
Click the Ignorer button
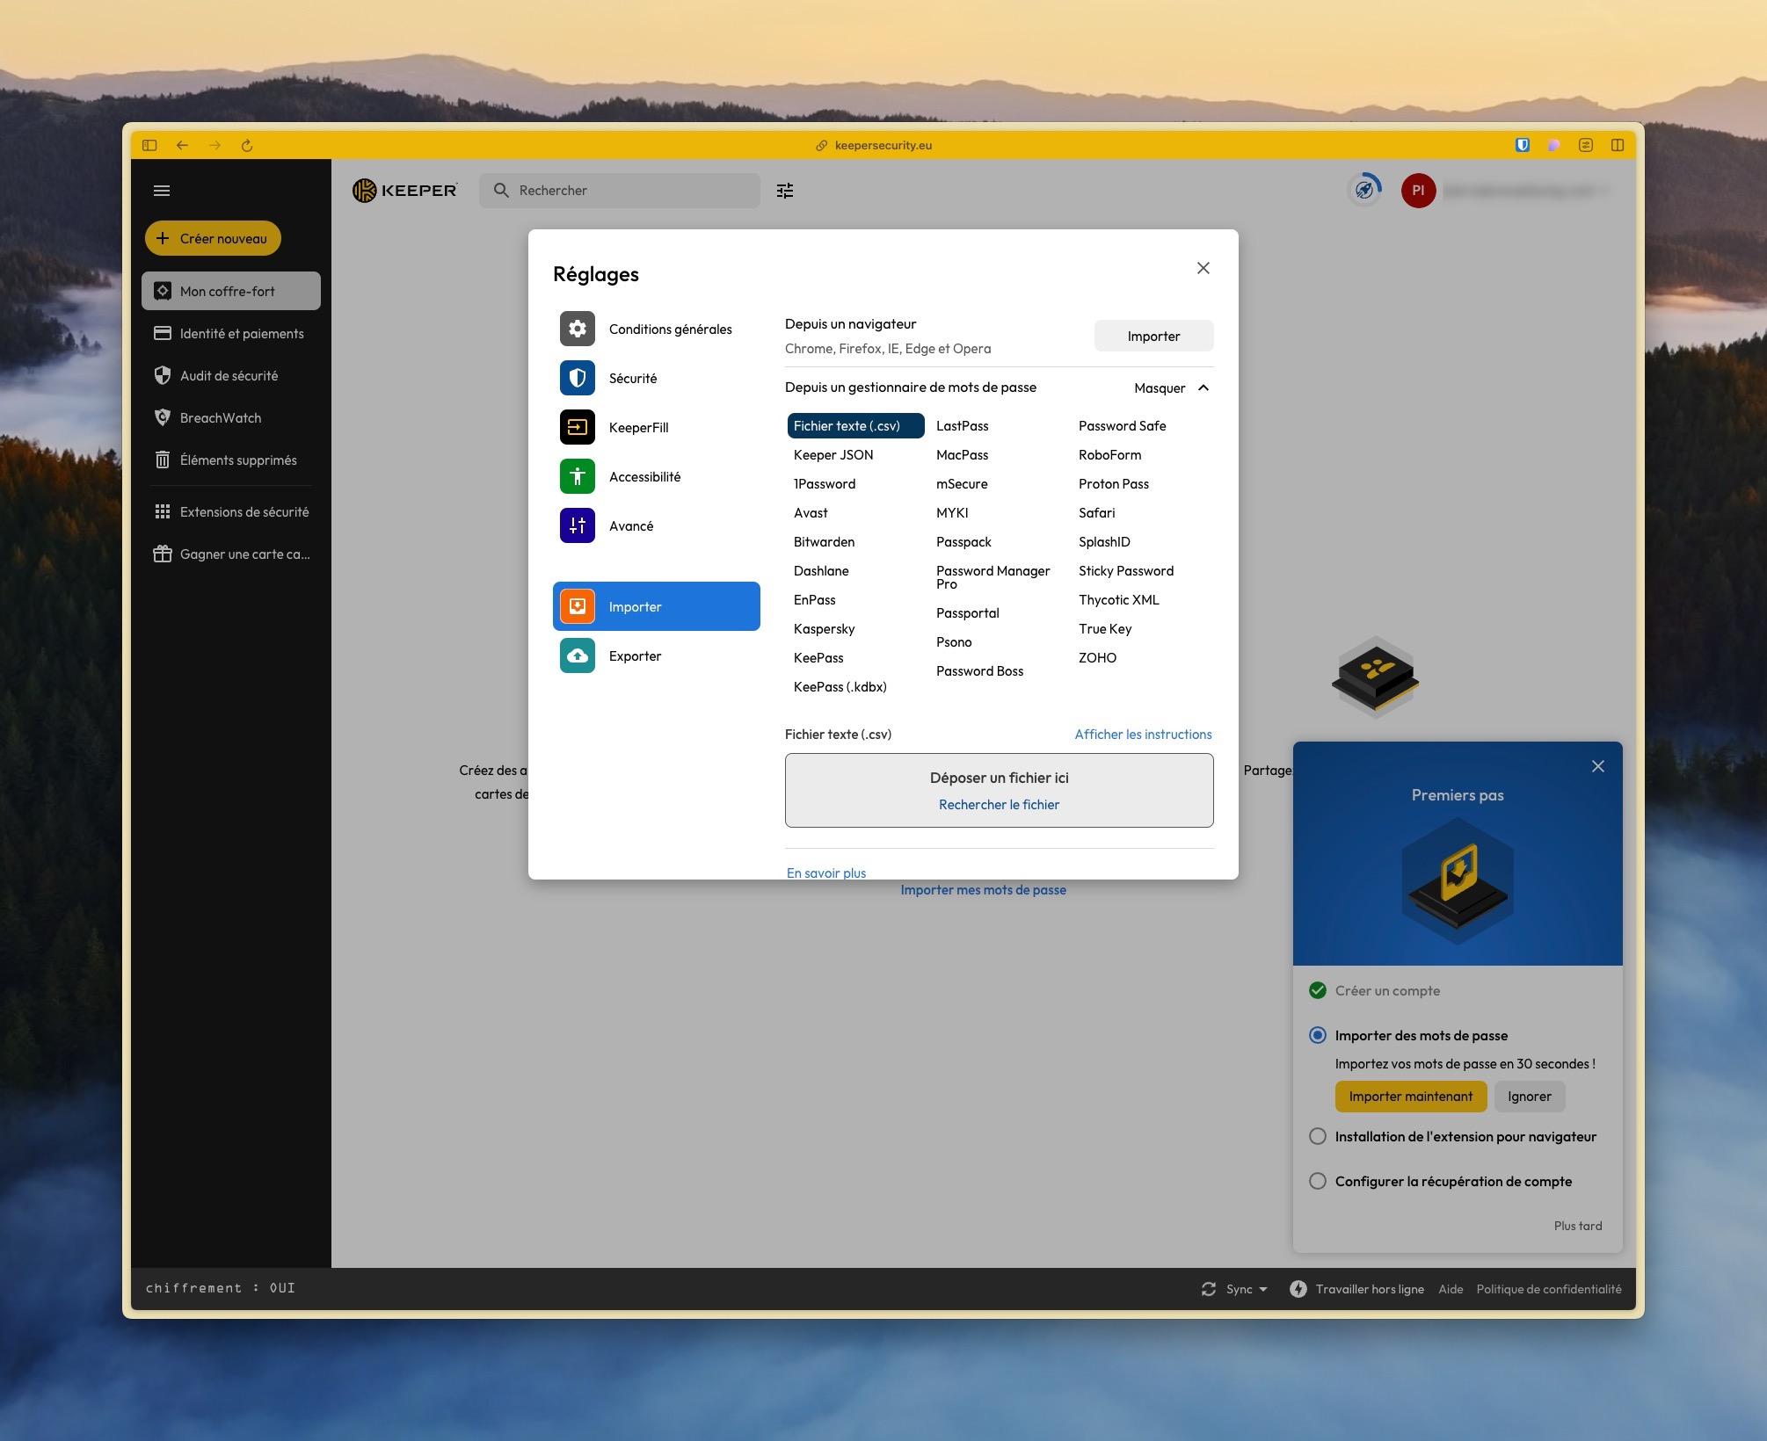[x=1530, y=1097]
